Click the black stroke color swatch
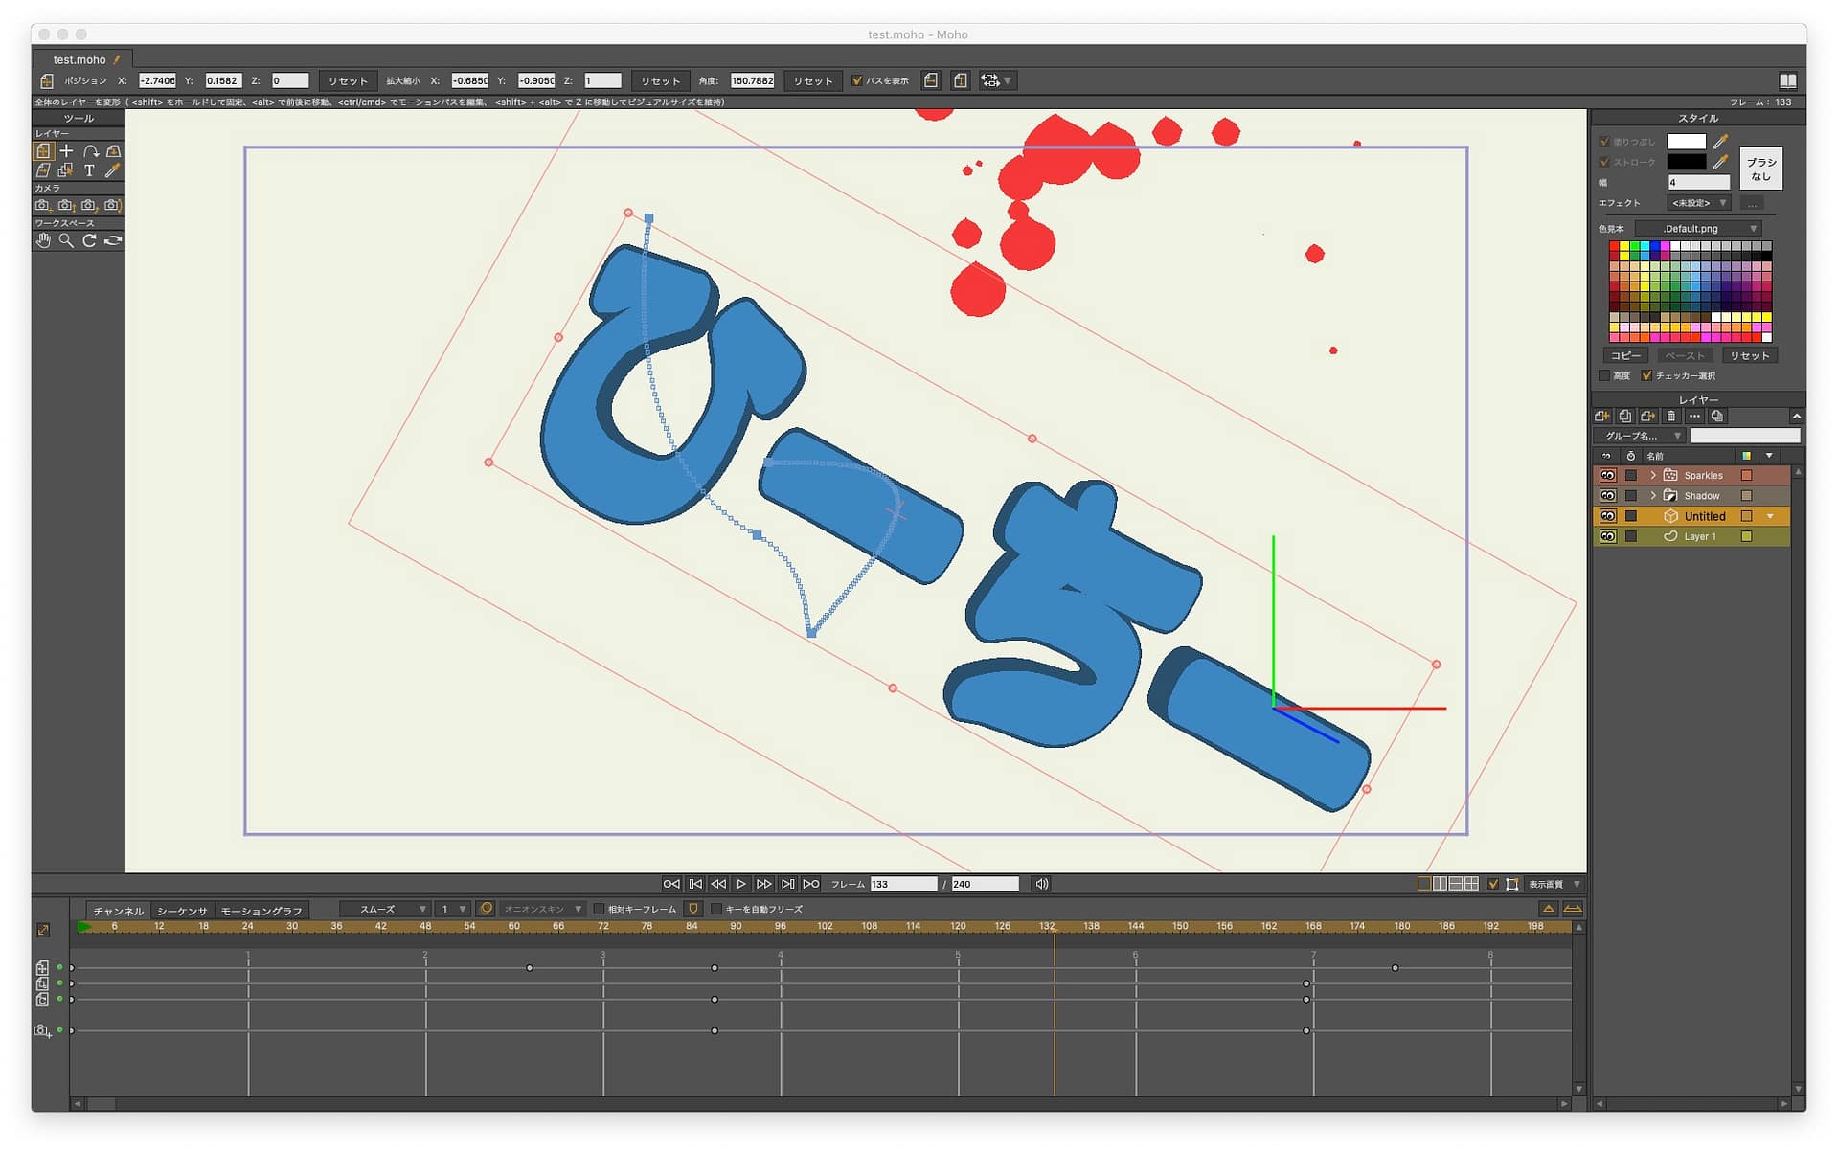 tap(1686, 162)
